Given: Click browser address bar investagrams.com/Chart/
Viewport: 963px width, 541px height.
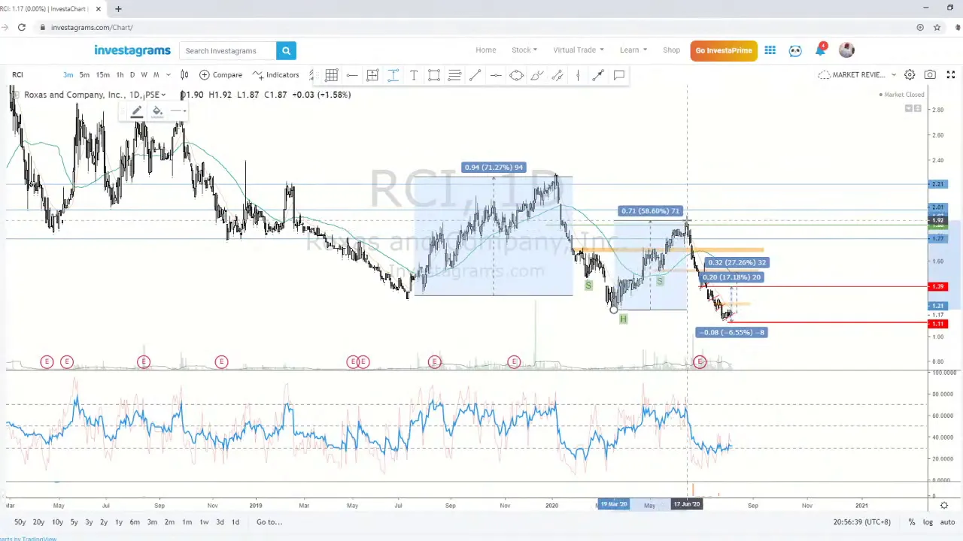Looking at the screenshot, I should point(92,27).
